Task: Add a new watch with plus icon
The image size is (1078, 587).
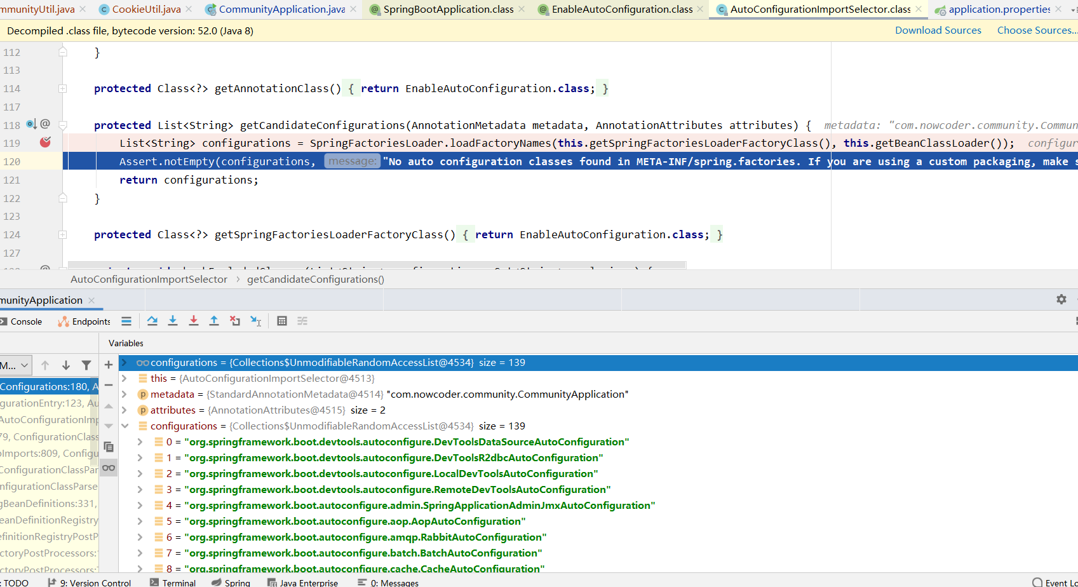Action: [x=109, y=365]
